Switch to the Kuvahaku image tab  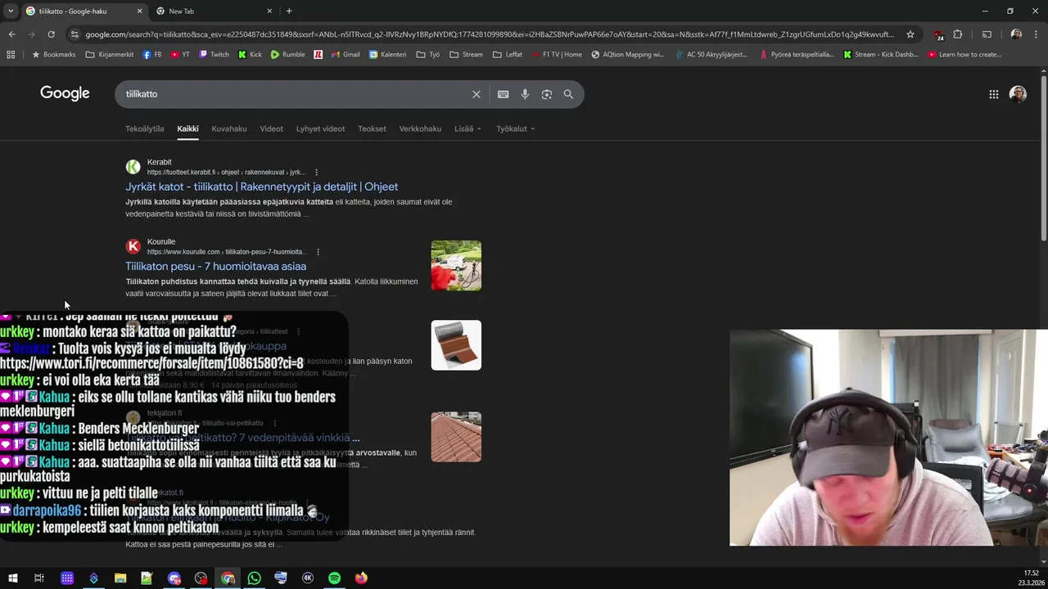point(228,128)
